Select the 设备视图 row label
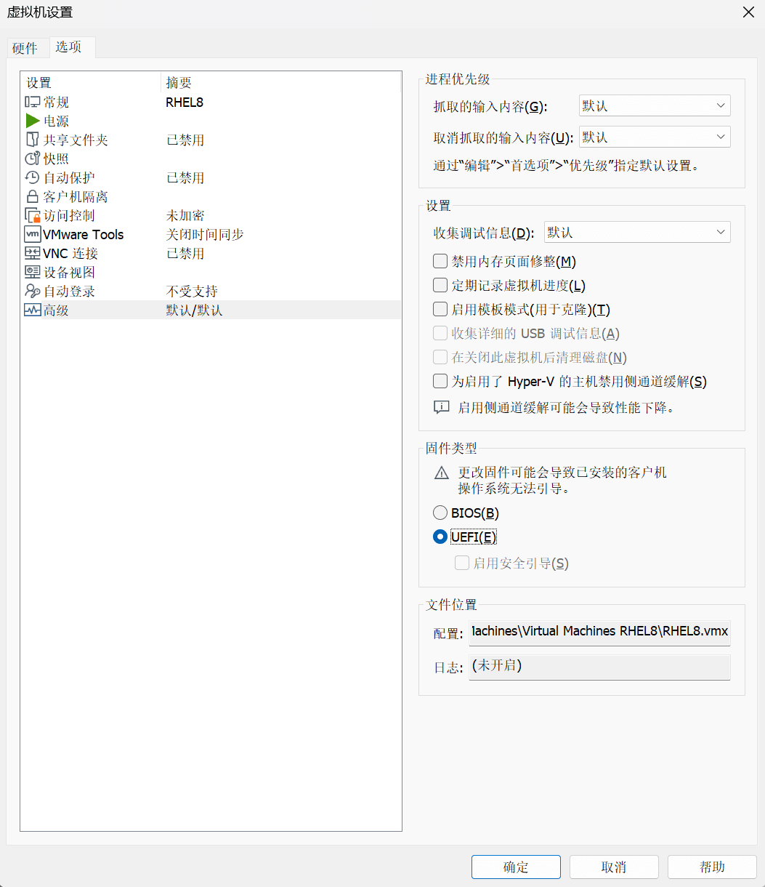Viewport: 765px width, 887px height. click(x=70, y=273)
